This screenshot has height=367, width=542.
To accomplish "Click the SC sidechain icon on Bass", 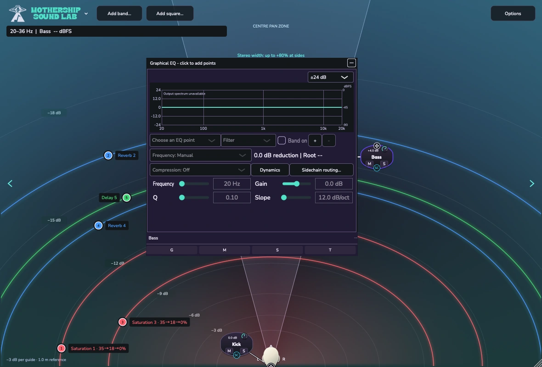I will point(377,168).
